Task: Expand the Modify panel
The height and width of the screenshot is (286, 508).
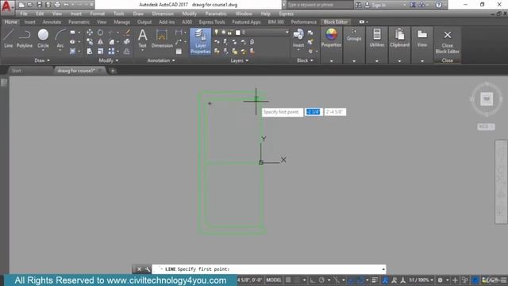Action: pyautogui.click(x=108, y=60)
